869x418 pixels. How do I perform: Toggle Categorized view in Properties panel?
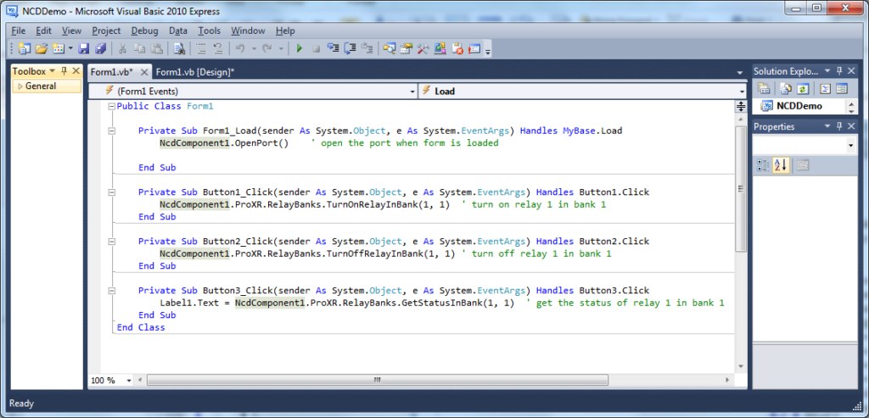coord(763,165)
